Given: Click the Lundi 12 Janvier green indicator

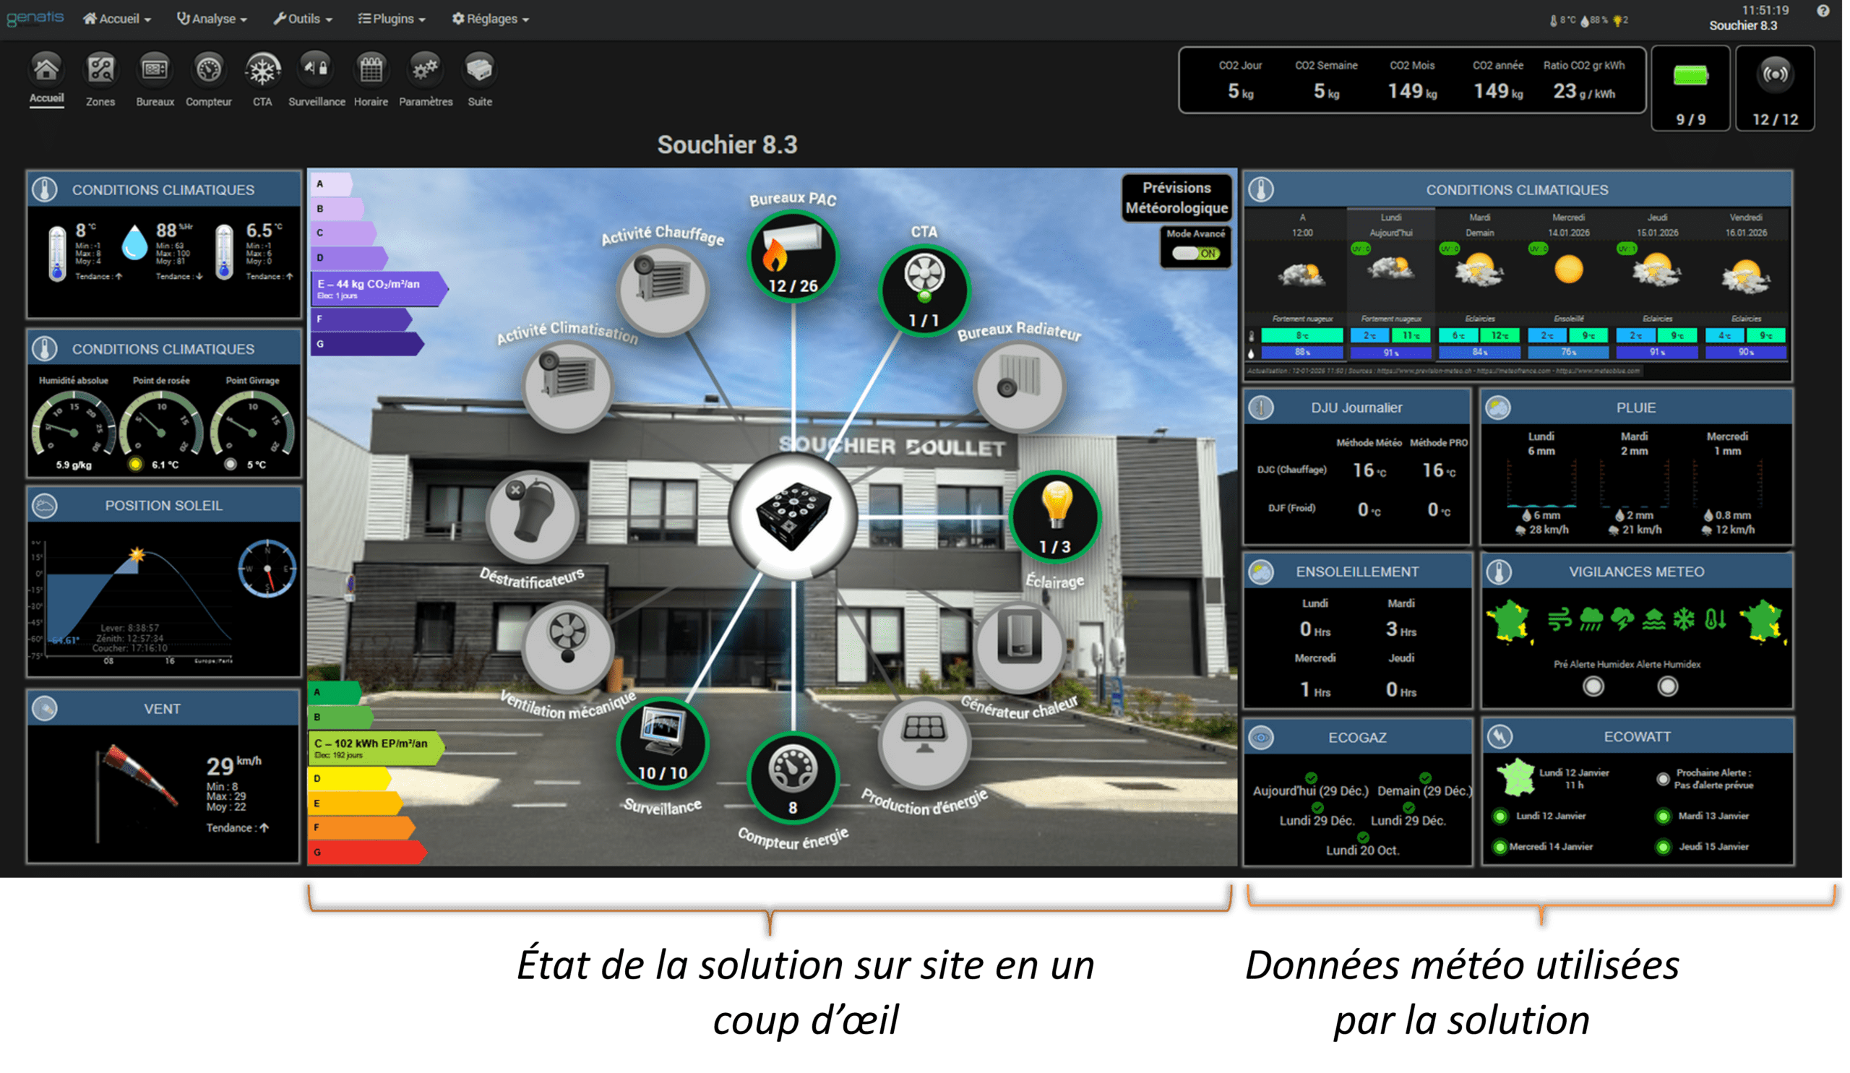Looking at the screenshot, I should (x=1500, y=817).
